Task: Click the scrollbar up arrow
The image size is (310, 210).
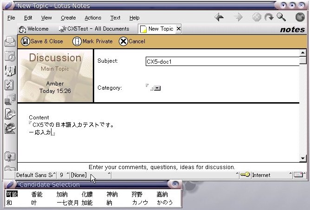Action: [x=303, y=52]
